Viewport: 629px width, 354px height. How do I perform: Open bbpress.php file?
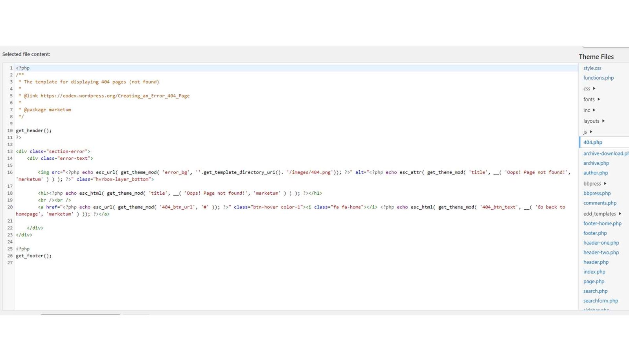(597, 194)
